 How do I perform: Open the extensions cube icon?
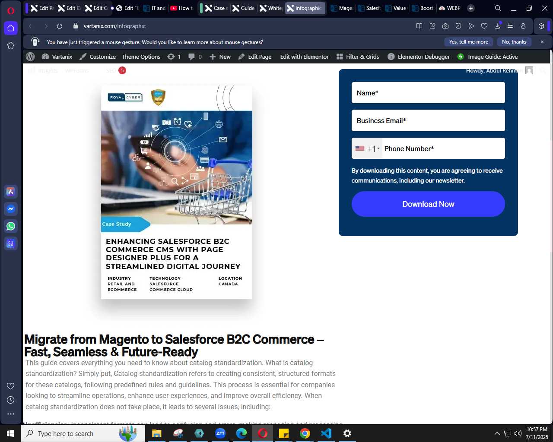click(541, 26)
